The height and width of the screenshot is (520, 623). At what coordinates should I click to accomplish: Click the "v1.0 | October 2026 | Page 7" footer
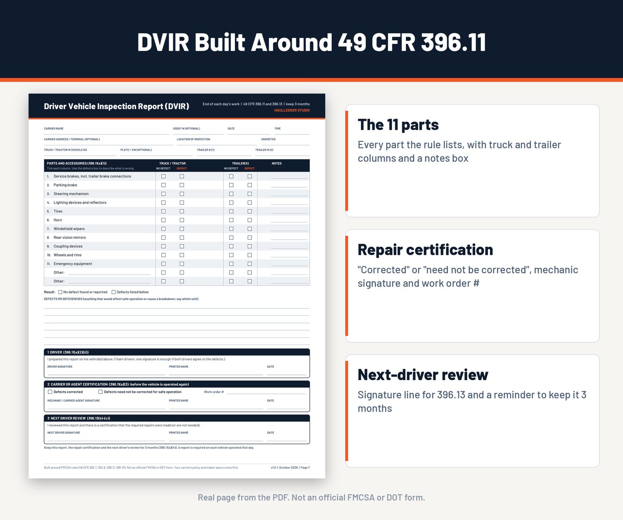(x=290, y=468)
